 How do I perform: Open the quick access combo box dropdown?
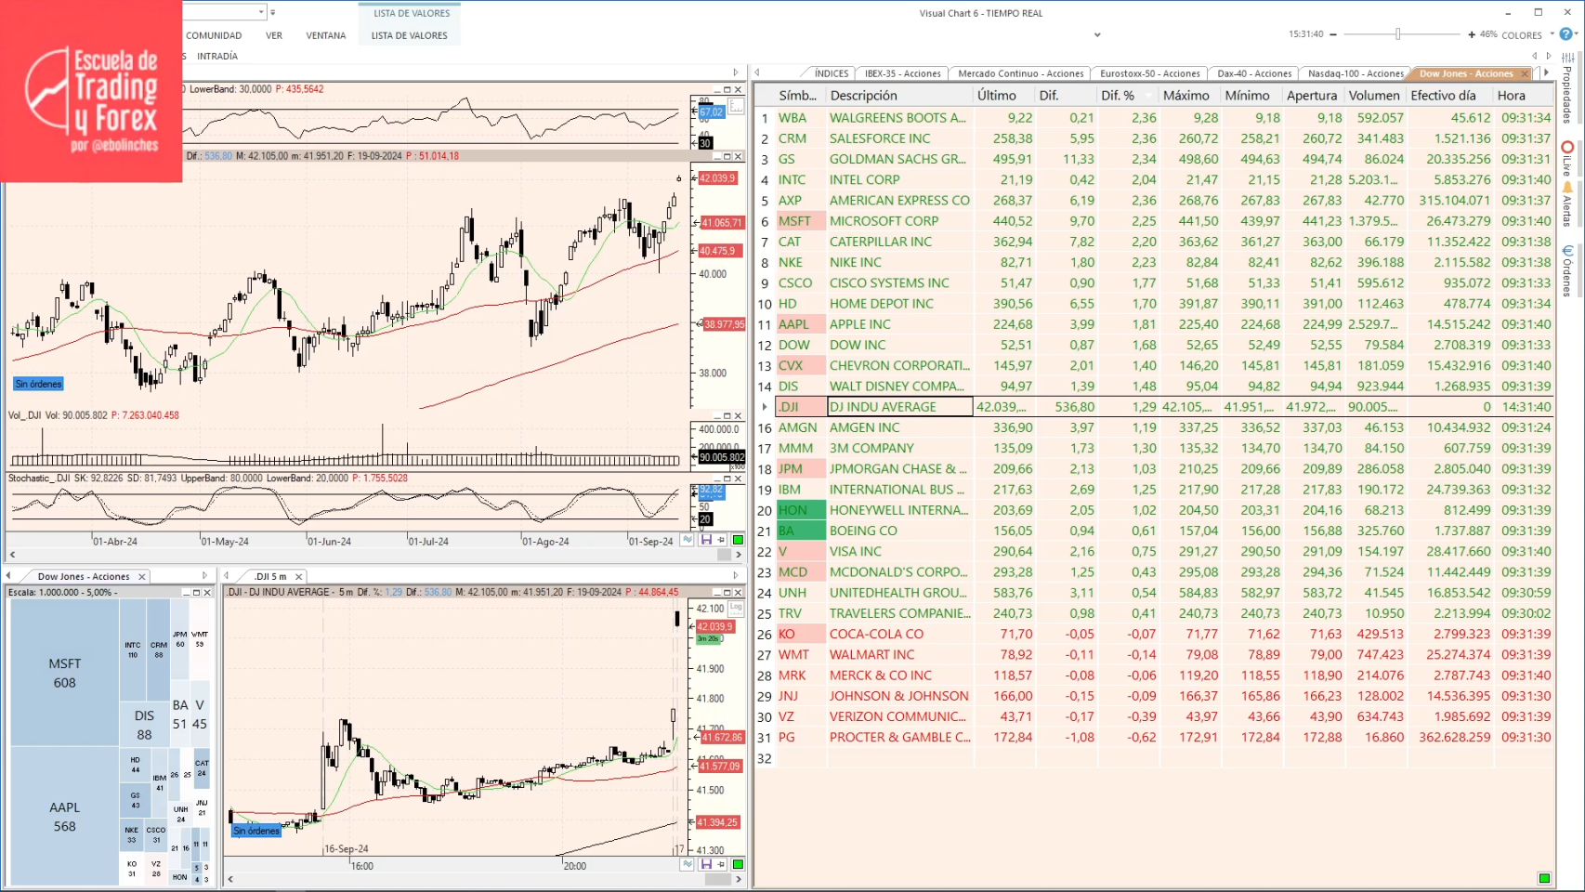pos(261,12)
